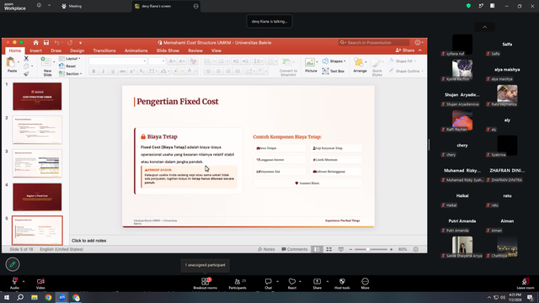Open the Shape Outline dropdown
The height and width of the screenshot is (303, 539).
(406, 71)
